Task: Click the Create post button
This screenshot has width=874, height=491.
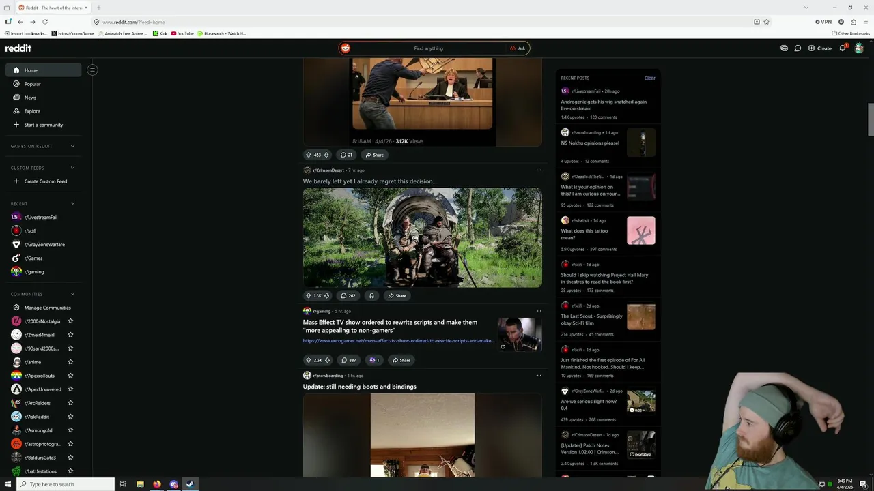Action: 819,48
